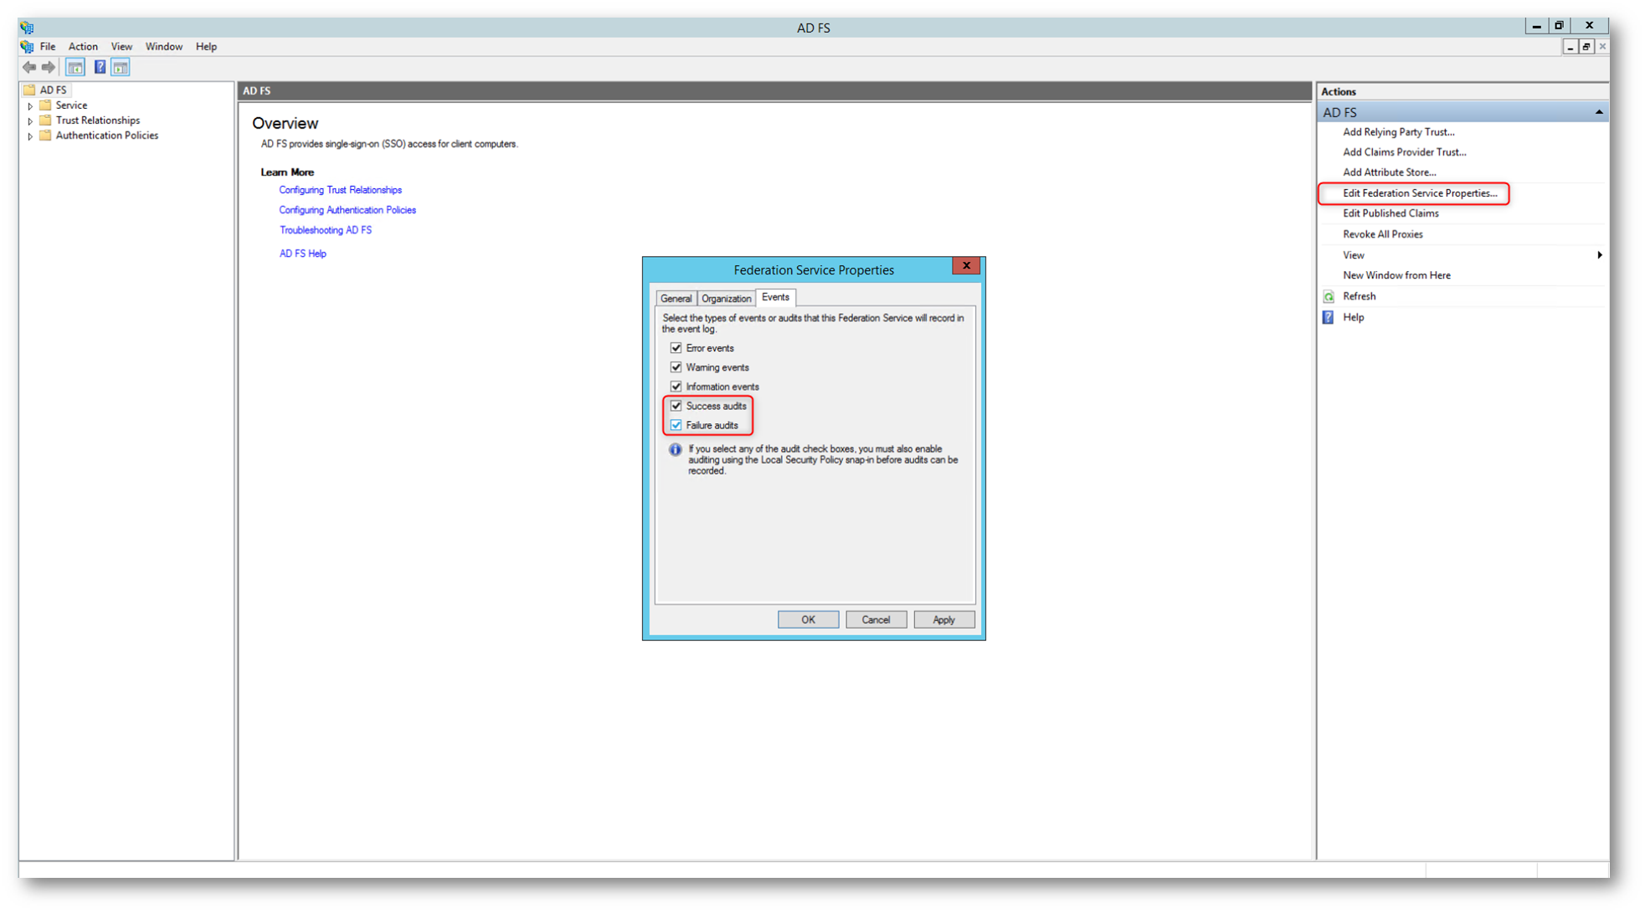Click the Show/Hide Action Pane toolbar icon
The image size is (1645, 913).
(x=121, y=67)
